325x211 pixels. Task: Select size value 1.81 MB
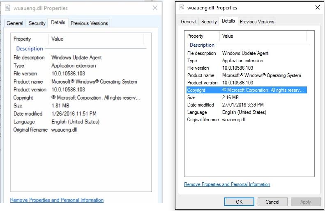pos(60,106)
